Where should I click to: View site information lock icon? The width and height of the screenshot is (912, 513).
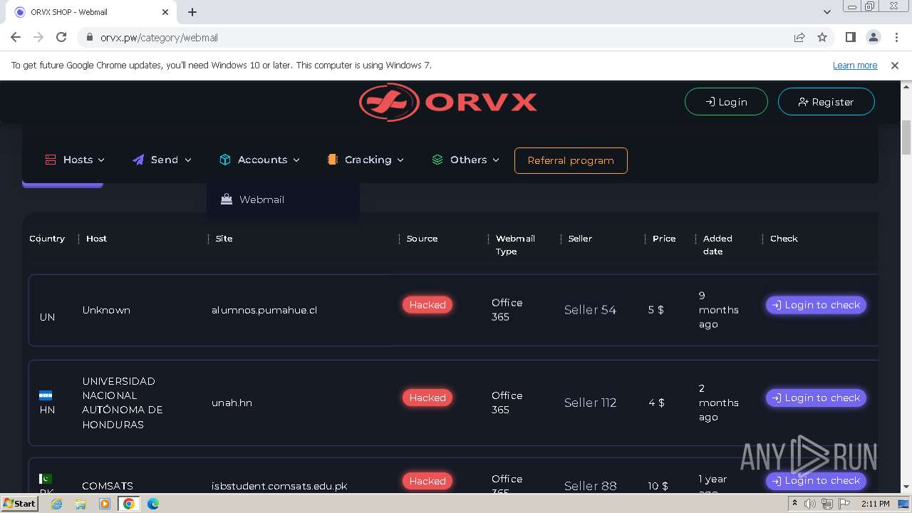tap(89, 37)
